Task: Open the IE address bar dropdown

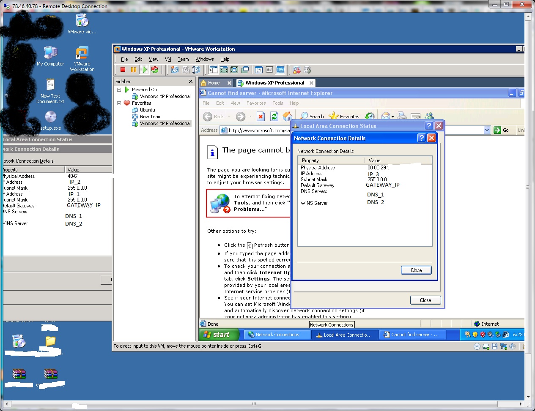Action: [x=487, y=130]
